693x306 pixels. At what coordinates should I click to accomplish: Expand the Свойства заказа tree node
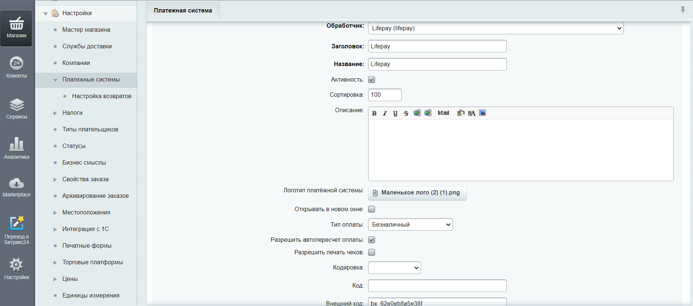(55, 179)
